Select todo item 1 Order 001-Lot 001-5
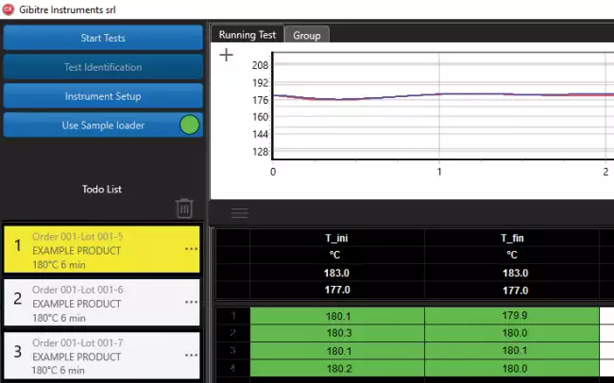 [x=94, y=250]
